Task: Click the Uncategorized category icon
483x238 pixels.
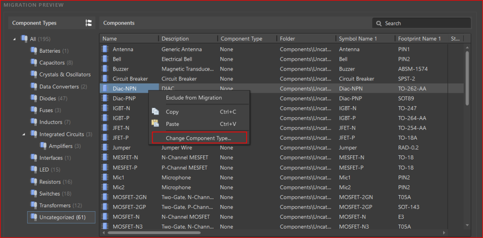Action: click(x=33, y=217)
